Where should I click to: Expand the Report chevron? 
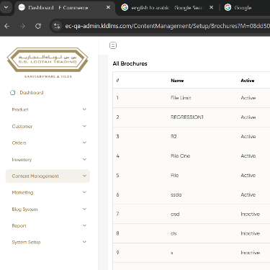click(x=84, y=225)
